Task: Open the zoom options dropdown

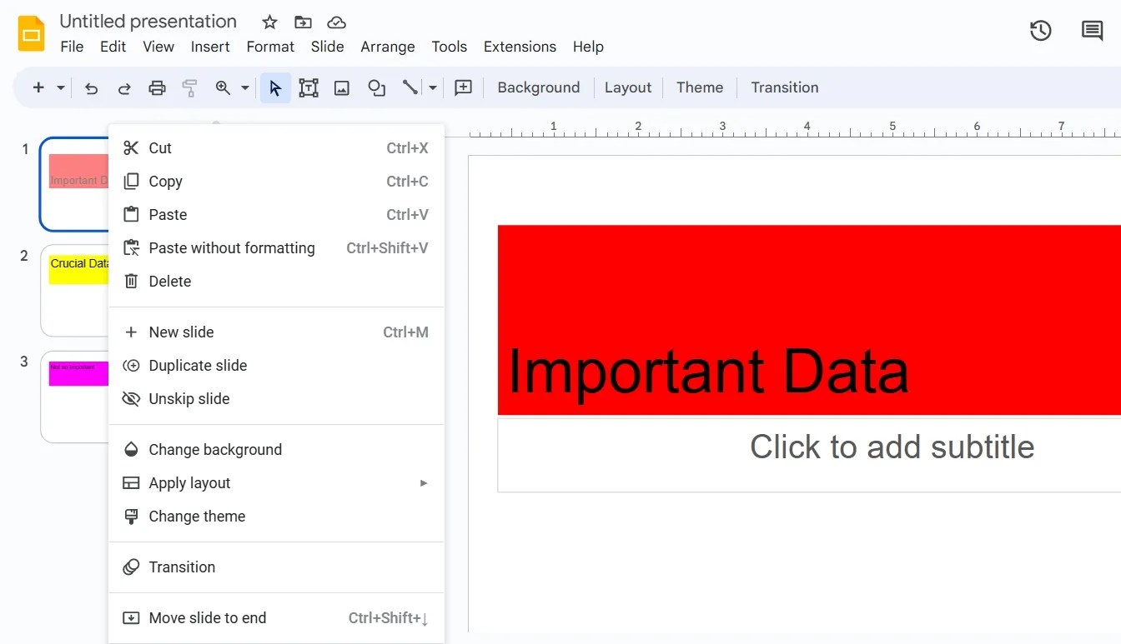Action: (244, 87)
